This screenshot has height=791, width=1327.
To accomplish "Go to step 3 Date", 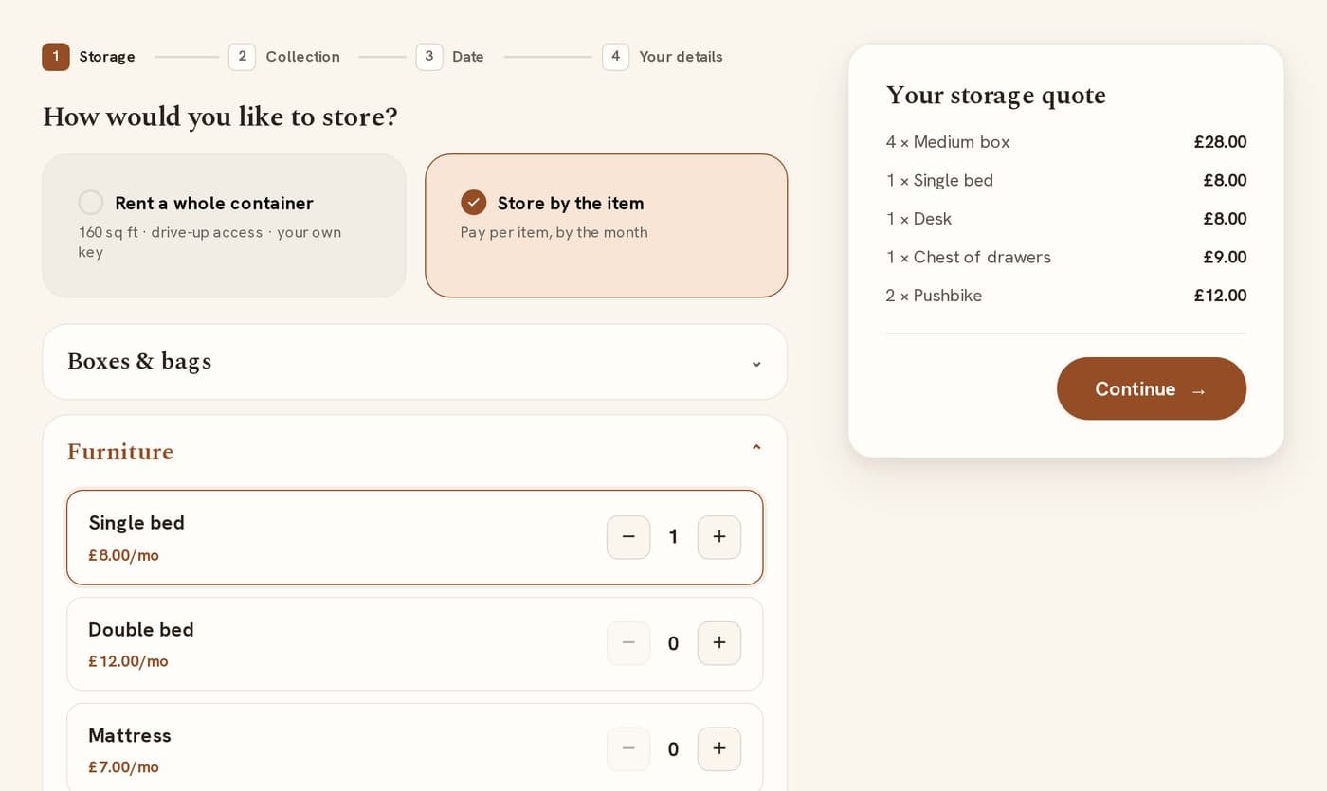I will click(x=450, y=57).
